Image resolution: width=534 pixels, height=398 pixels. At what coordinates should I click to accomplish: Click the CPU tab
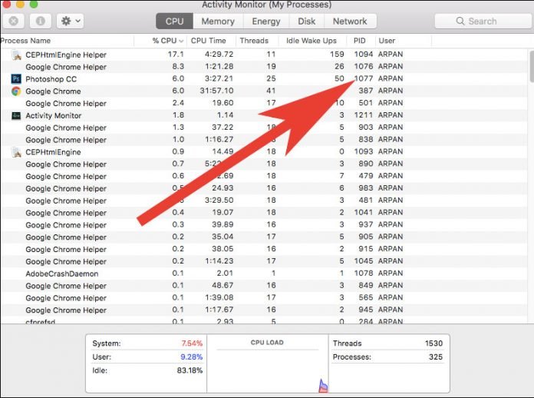tap(175, 22)
